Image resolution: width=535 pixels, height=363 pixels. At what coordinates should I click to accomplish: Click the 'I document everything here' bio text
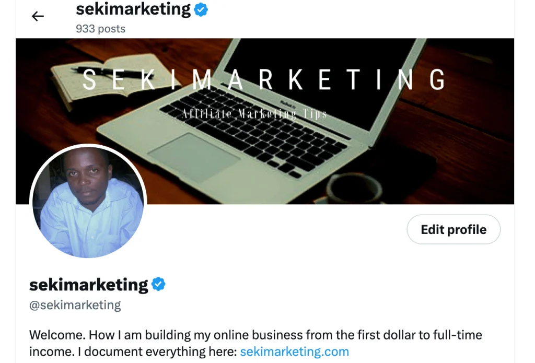pos(157,352)
